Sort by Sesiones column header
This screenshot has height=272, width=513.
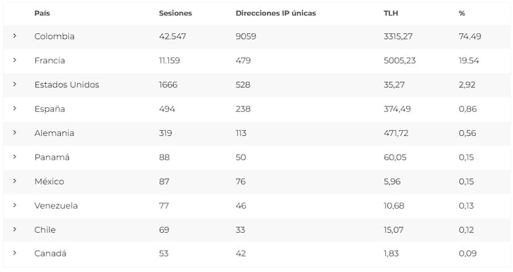[x=176, y=13]
